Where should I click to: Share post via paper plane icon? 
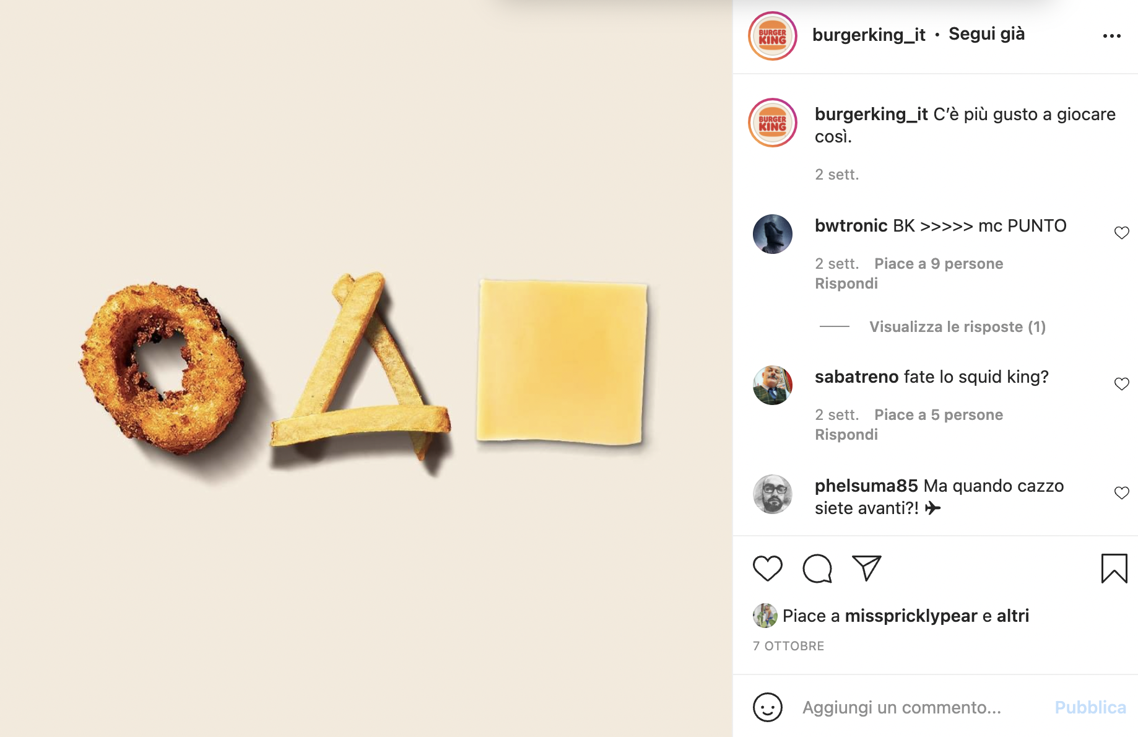pos(867,568)
